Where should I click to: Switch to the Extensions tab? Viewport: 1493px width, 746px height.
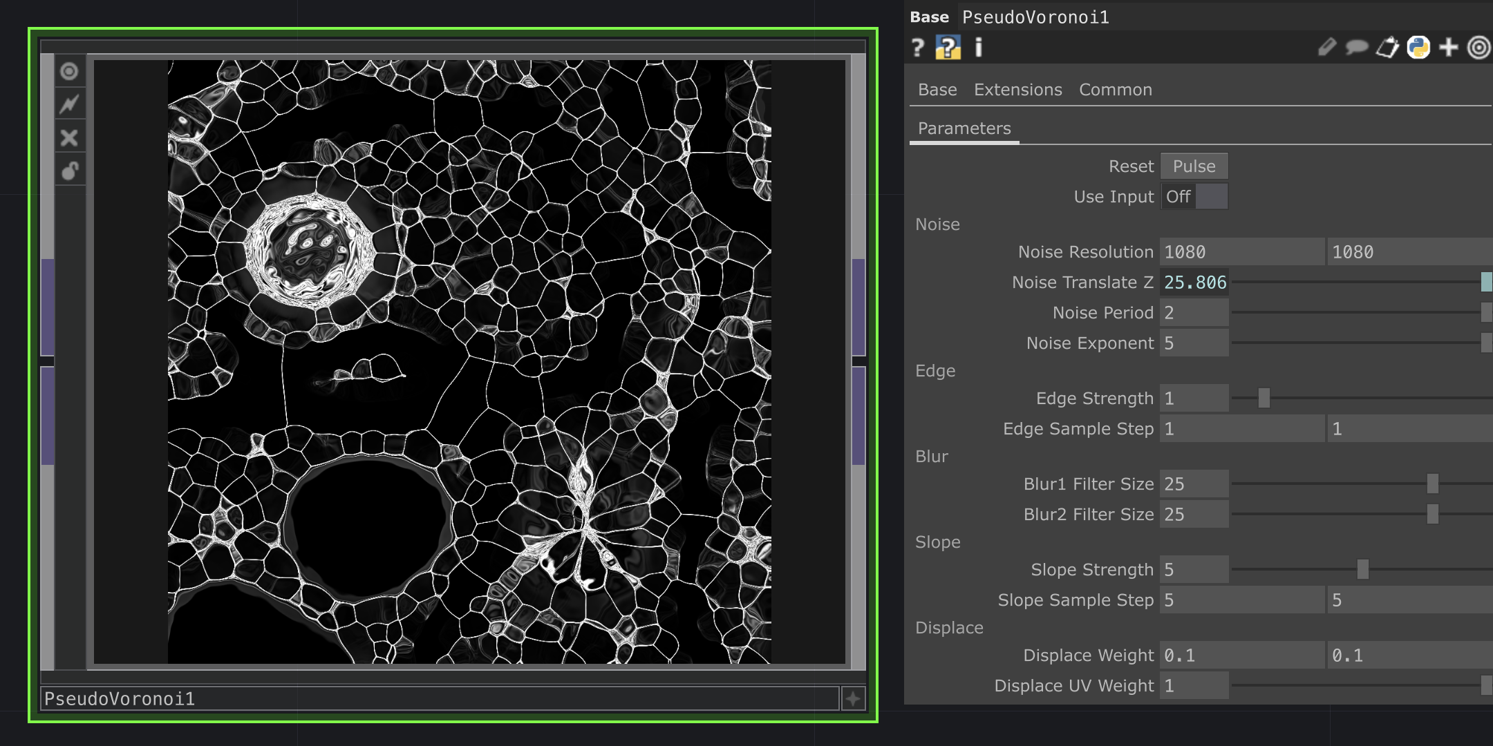(x=1017, y=89)
